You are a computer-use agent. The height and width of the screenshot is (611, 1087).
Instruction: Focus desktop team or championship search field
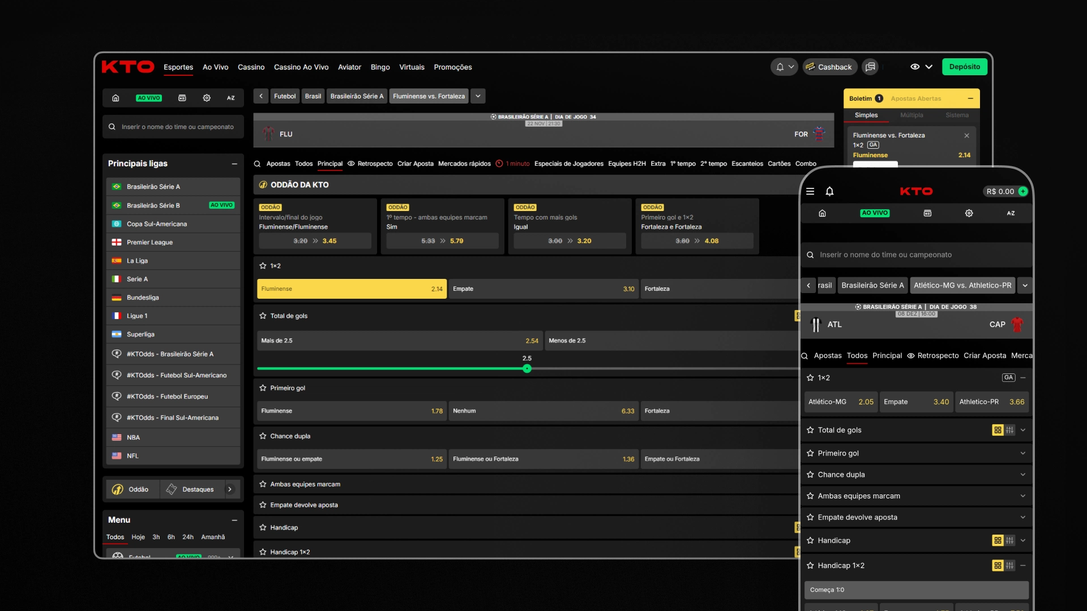click(173, 127)
